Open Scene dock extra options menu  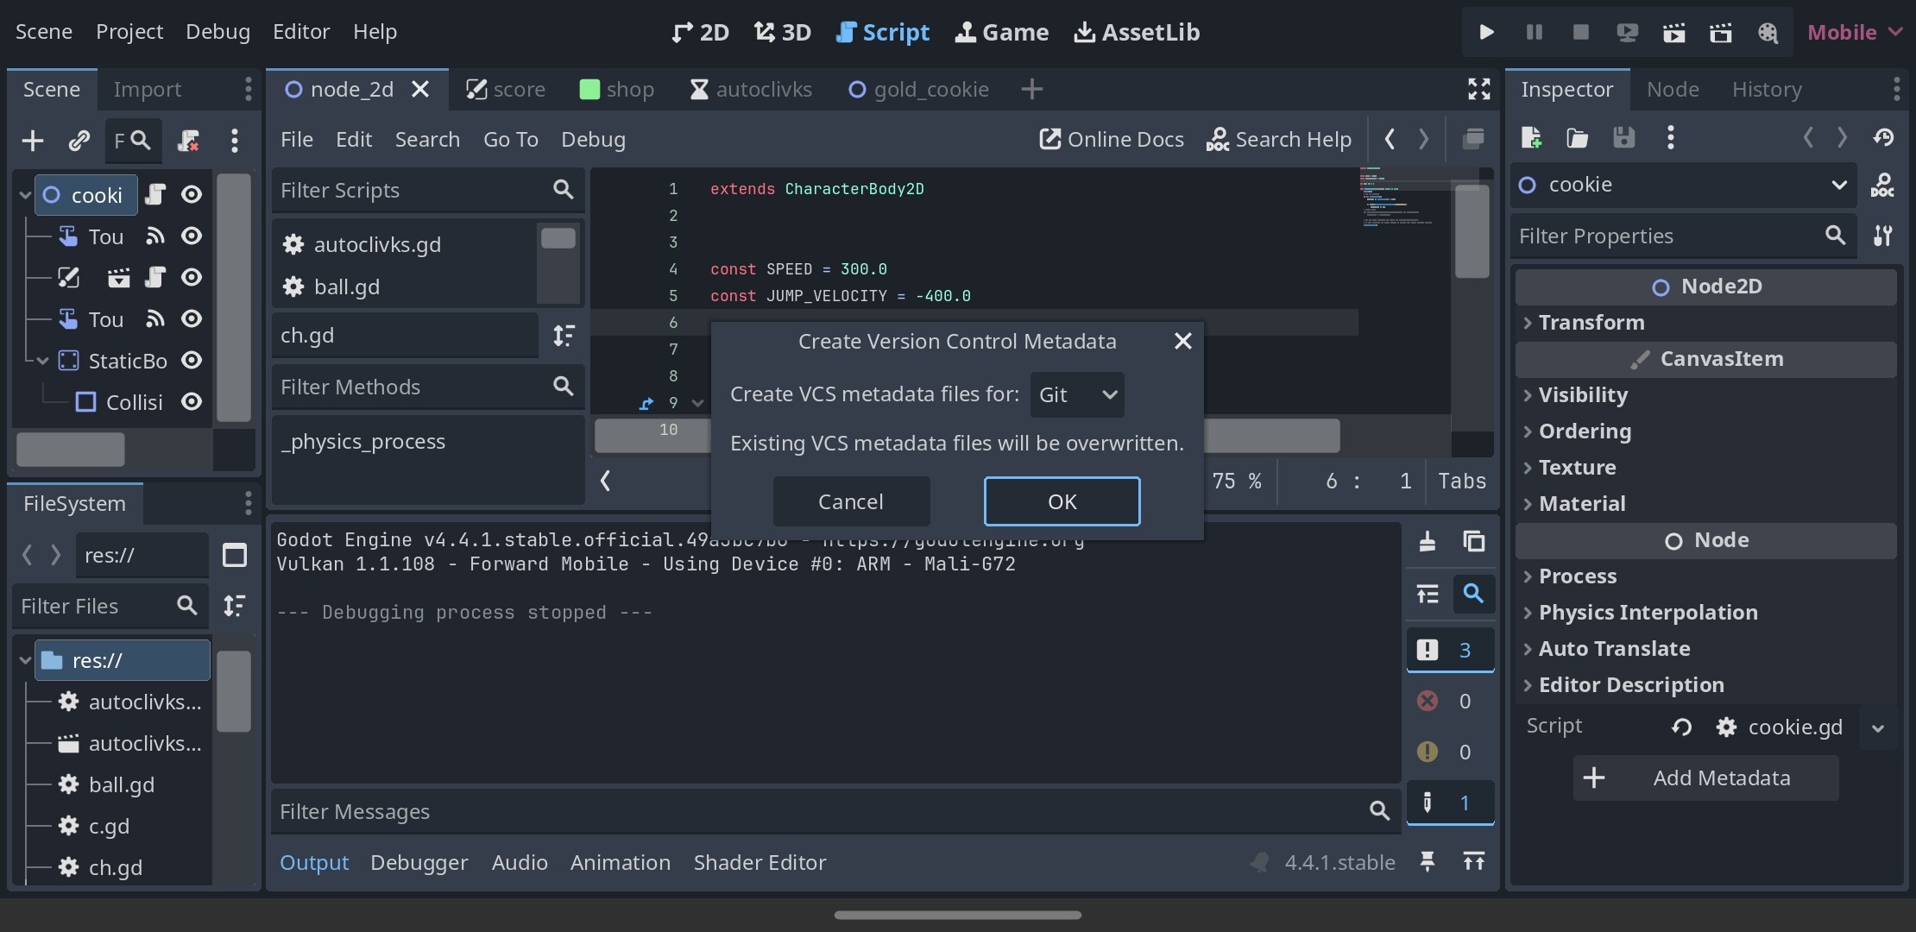(234, 141)
